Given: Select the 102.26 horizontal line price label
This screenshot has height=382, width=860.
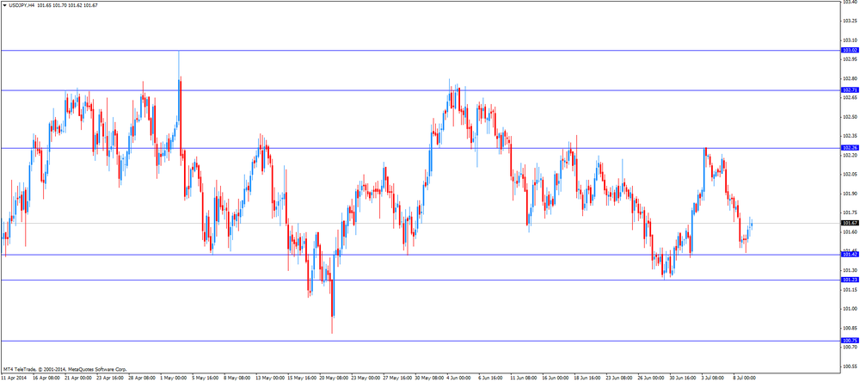Looking at the screenshot, I should [849, 148].
